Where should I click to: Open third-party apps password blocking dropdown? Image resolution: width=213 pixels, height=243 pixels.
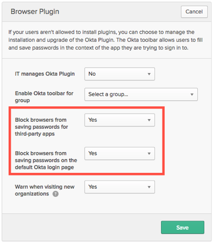pyautogui.click(x=120, y=120)
